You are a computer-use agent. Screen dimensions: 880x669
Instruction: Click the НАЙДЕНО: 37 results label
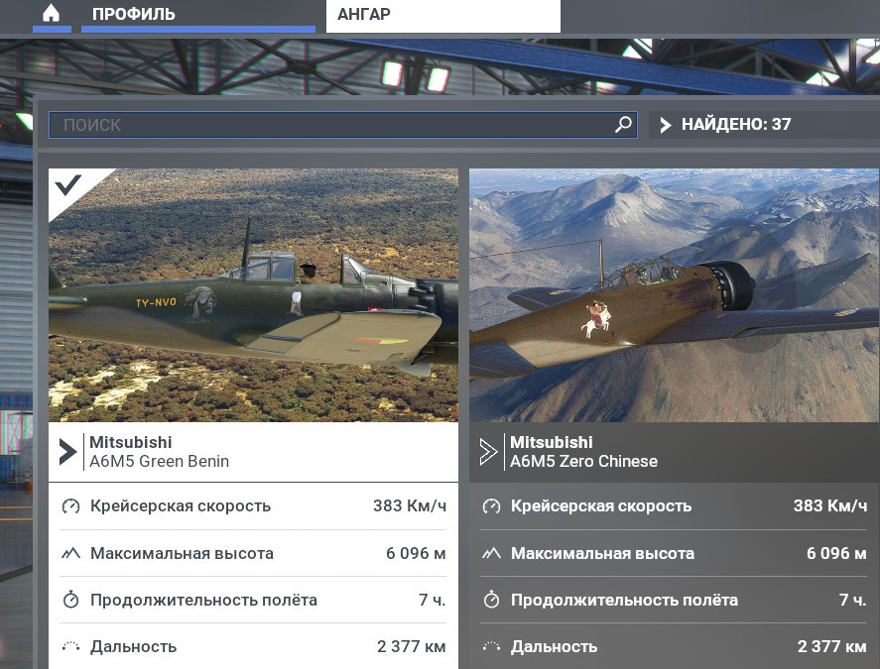click(x=736, y=125)
